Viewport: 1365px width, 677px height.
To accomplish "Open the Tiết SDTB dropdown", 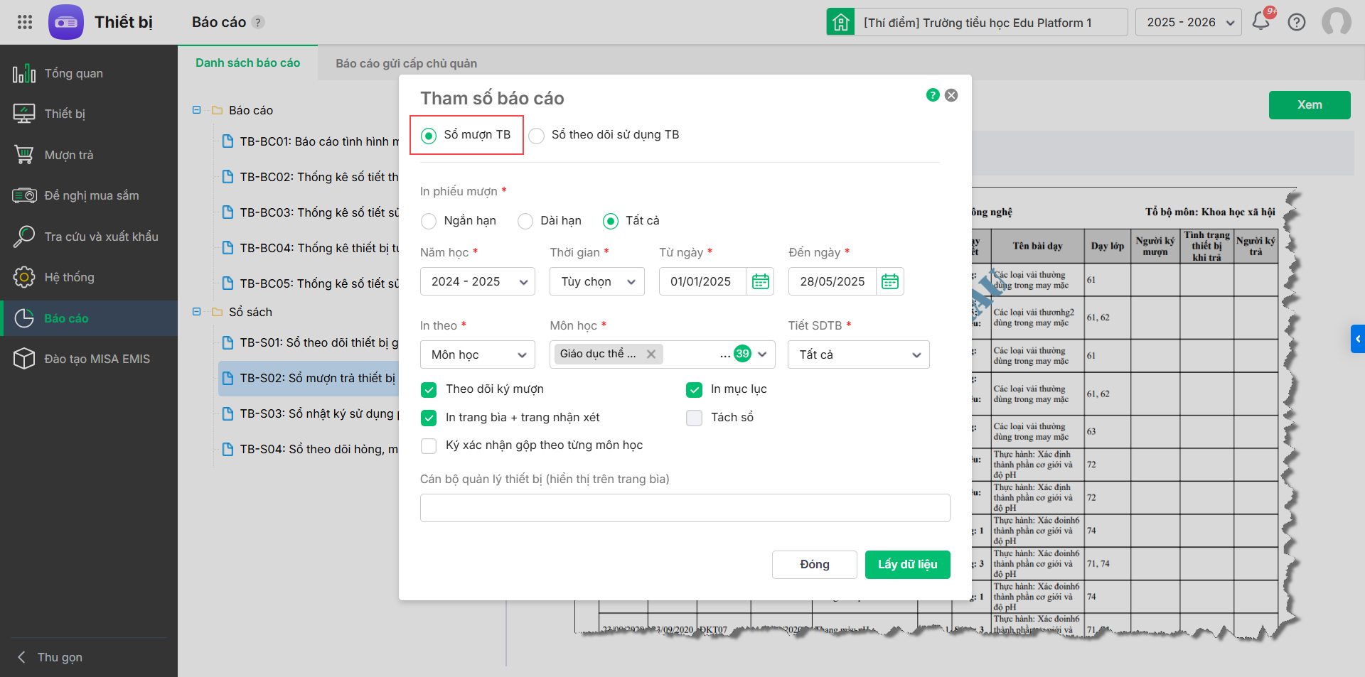I will coord(858,354).
